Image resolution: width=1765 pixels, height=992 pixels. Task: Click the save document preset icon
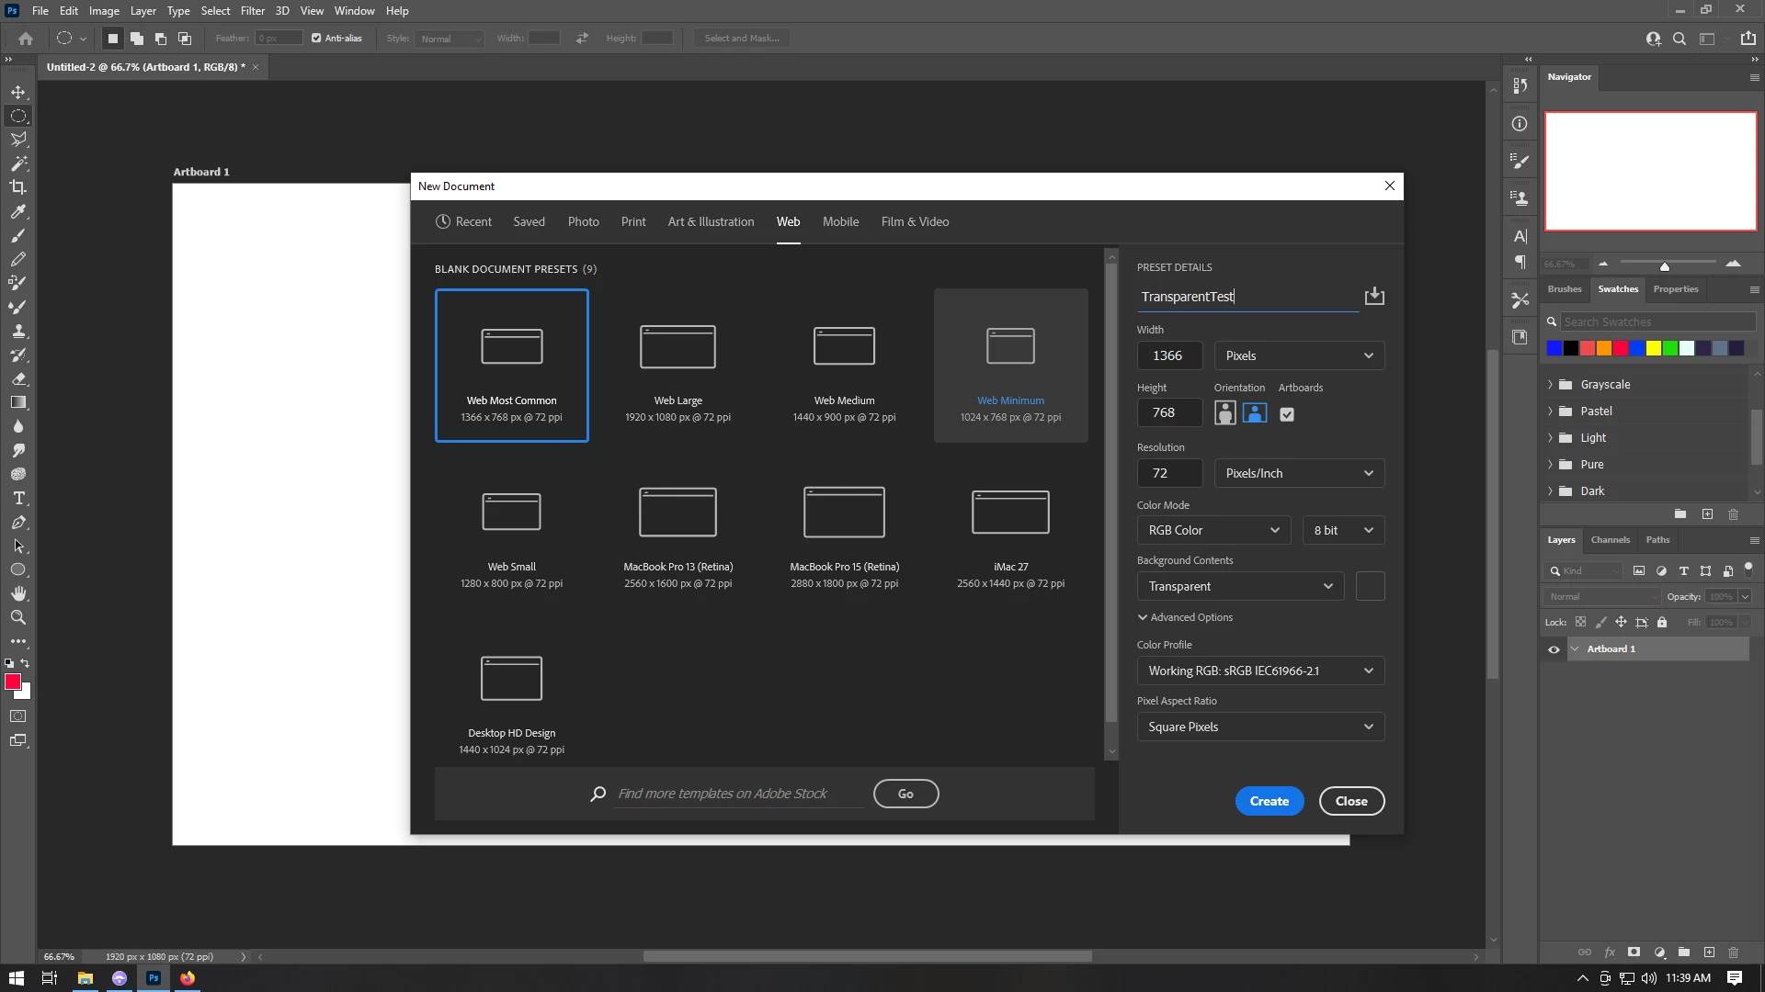[x=1374, y=296]
